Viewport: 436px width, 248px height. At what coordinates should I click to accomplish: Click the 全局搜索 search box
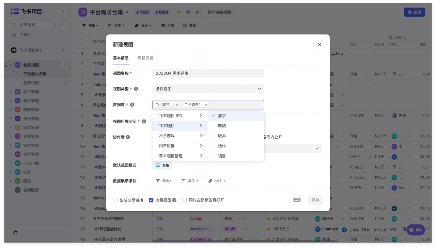pos(37,25)
